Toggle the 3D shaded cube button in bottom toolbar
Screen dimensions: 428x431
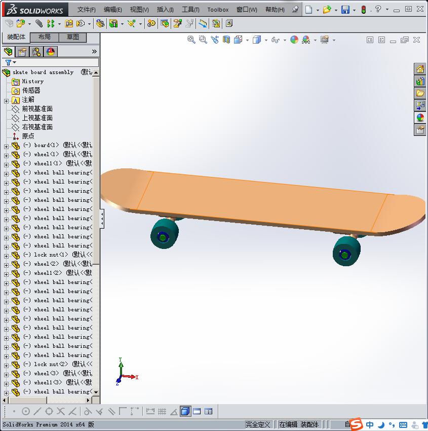(x=185, y=412)
